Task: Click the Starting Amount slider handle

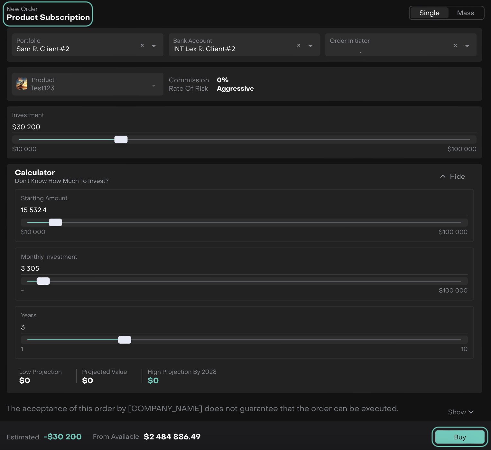Action: click(55, 222)
